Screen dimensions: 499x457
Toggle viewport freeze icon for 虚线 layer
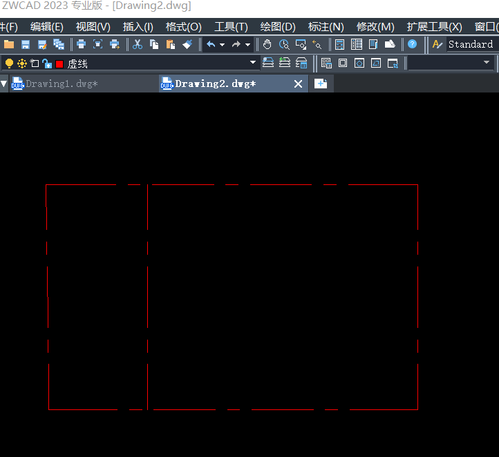35,64
